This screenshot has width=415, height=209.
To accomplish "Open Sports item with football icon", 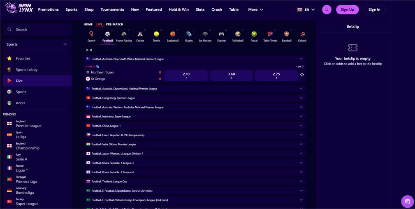I will pos(37,92).
